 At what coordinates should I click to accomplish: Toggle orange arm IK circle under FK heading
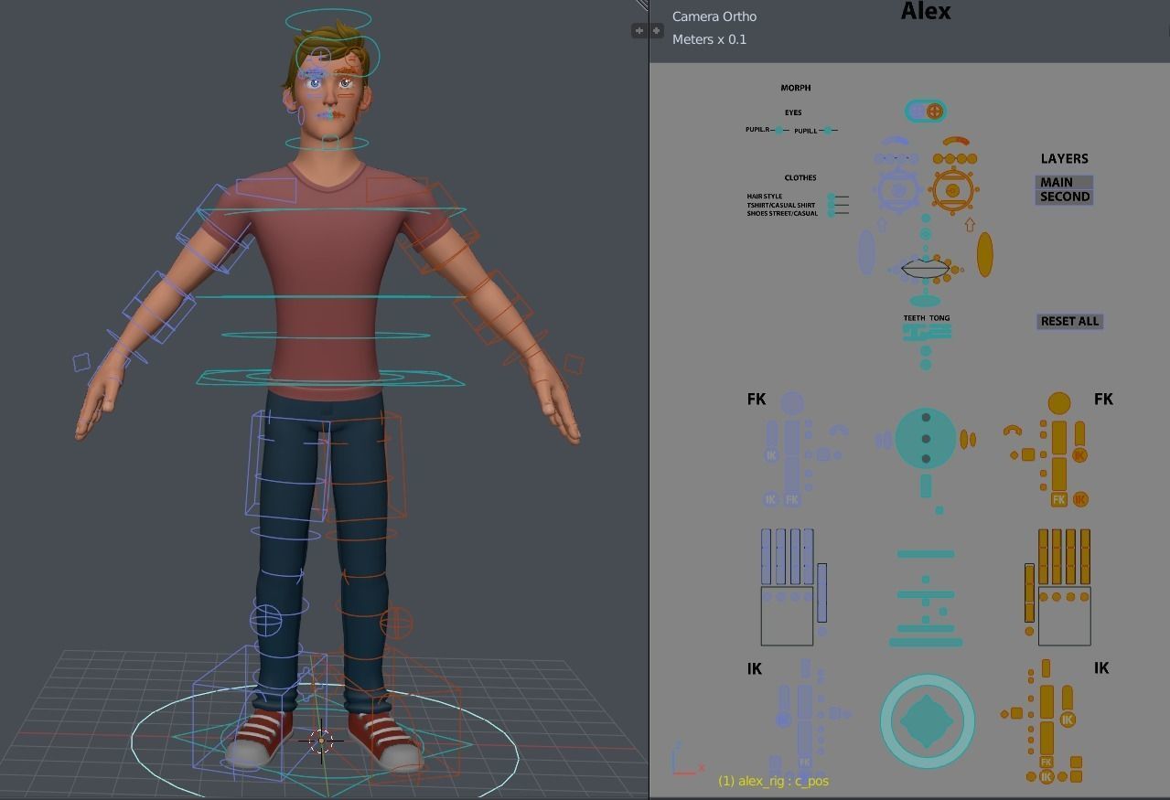pos(1080,454)
